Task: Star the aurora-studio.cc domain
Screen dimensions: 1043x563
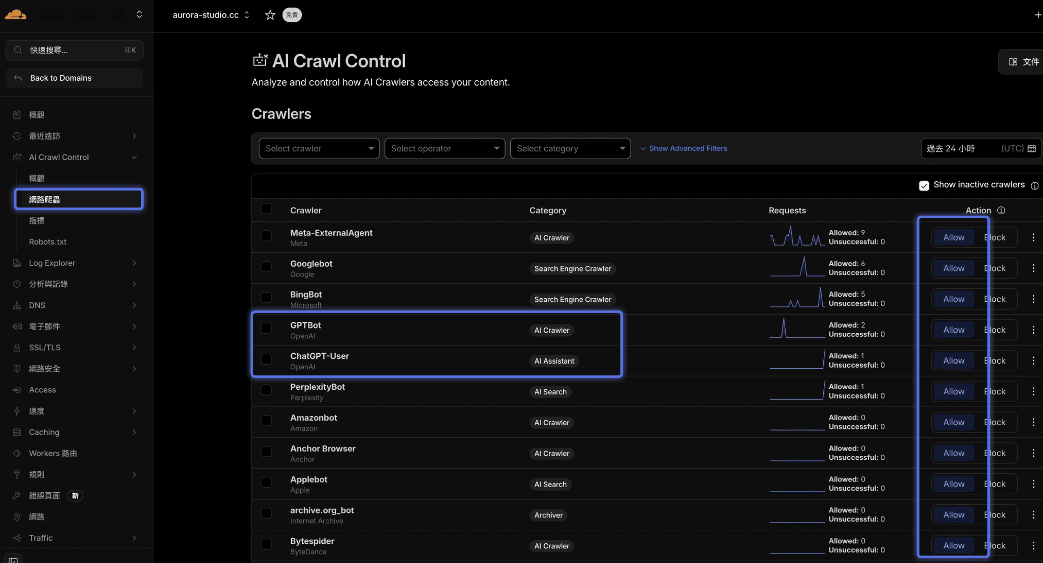Action: click(x=270, y=15)
